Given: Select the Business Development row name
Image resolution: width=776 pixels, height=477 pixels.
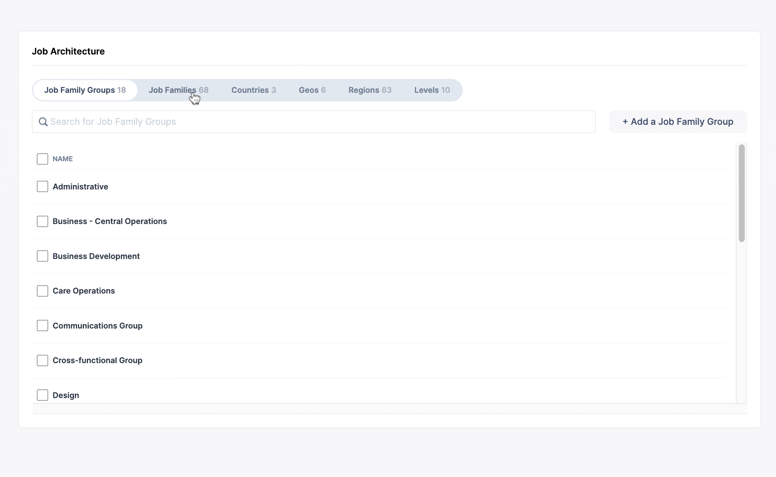Looking at the screenshot, I should (x=96, y=256).
